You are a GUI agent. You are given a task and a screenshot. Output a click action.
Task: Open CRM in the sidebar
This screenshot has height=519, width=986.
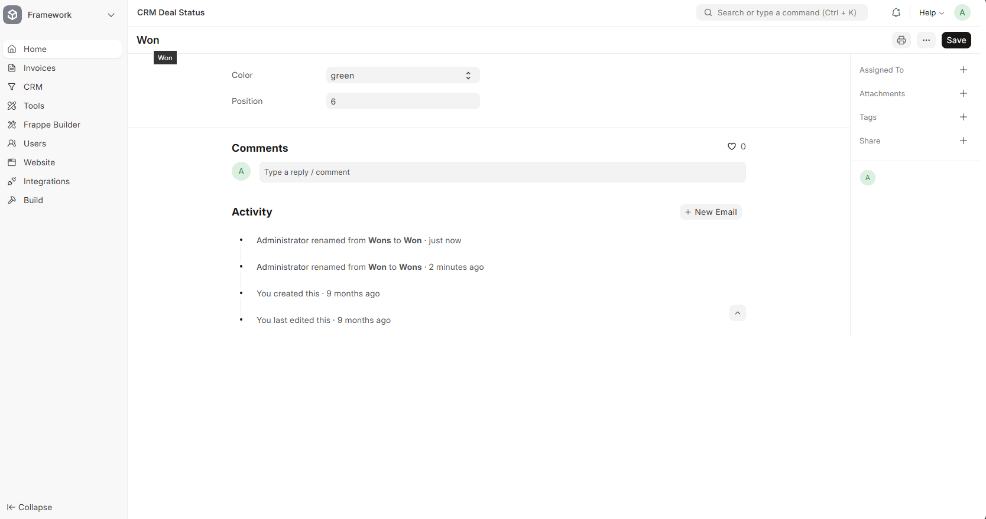(x=33, y=87)
